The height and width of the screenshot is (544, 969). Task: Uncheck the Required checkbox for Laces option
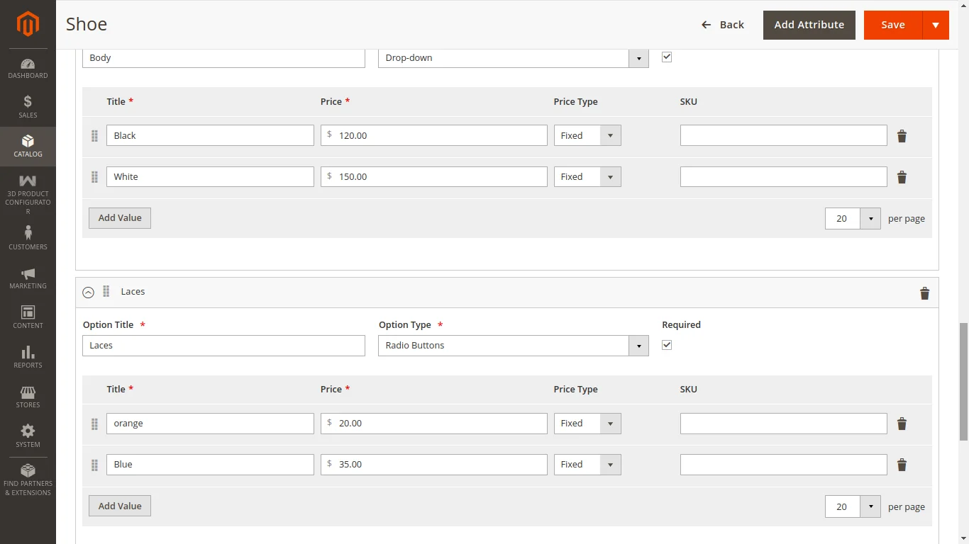[666, 345]
